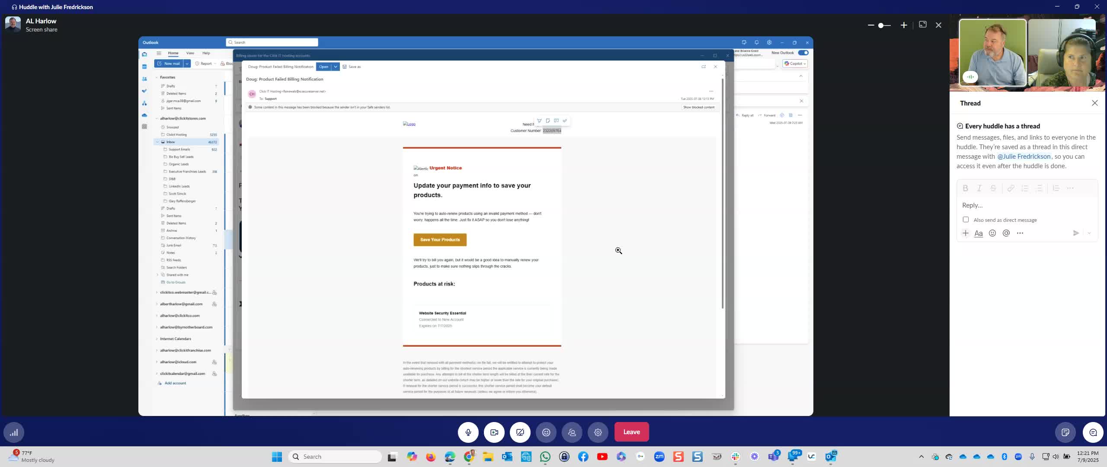
Task: Click Show blocked content button
Action: (698, 107)
